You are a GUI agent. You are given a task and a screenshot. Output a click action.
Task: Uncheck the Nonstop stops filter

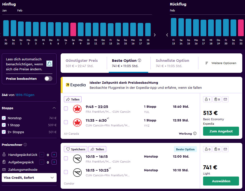coord(4,118)
